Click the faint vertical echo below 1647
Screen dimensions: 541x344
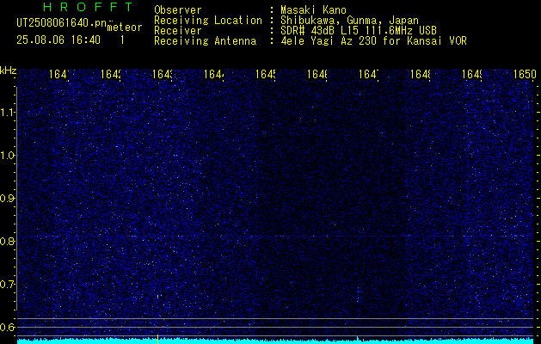(358, 294)
